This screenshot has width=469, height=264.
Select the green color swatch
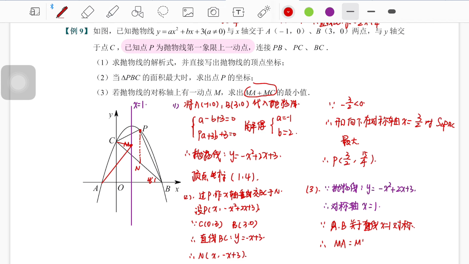tap(308, 11)
